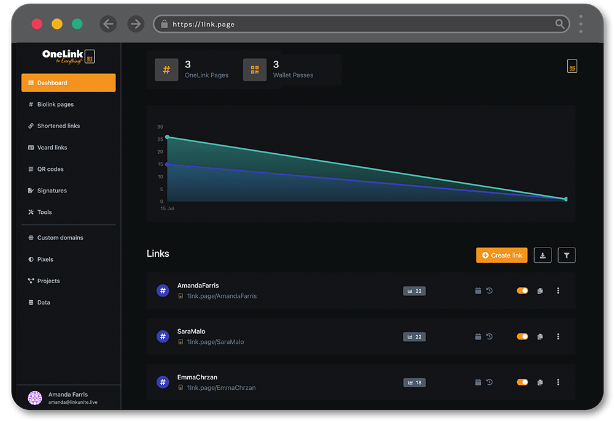614x421 pixels.
Task: Switch off the EmmaChrzan link toggle
Action: tap(523, 382)
